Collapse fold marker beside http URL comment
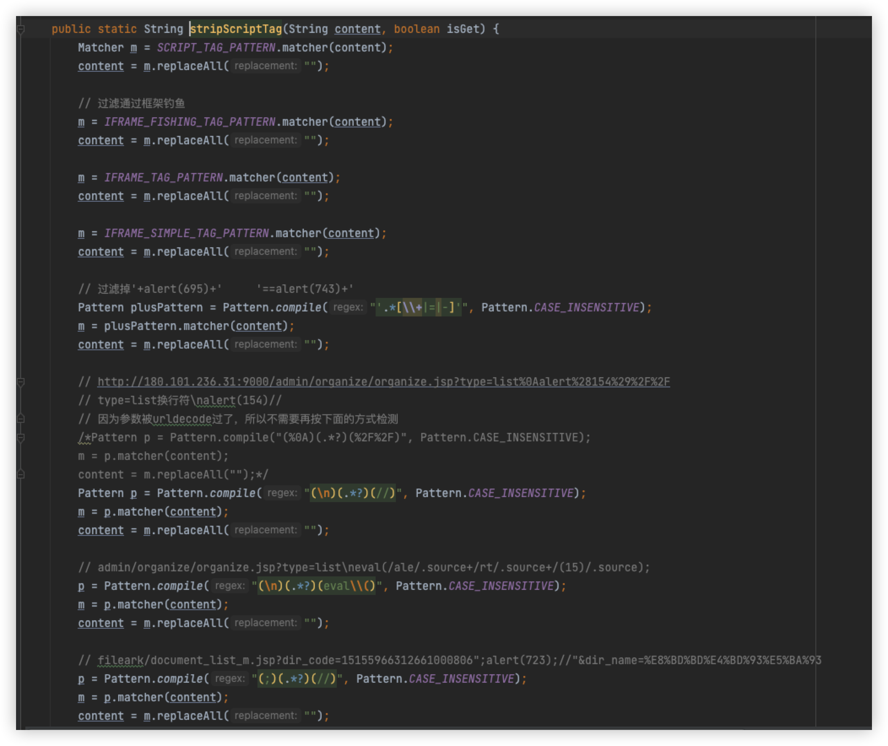This screenshot has height=746, width=888. coord(21,382)
